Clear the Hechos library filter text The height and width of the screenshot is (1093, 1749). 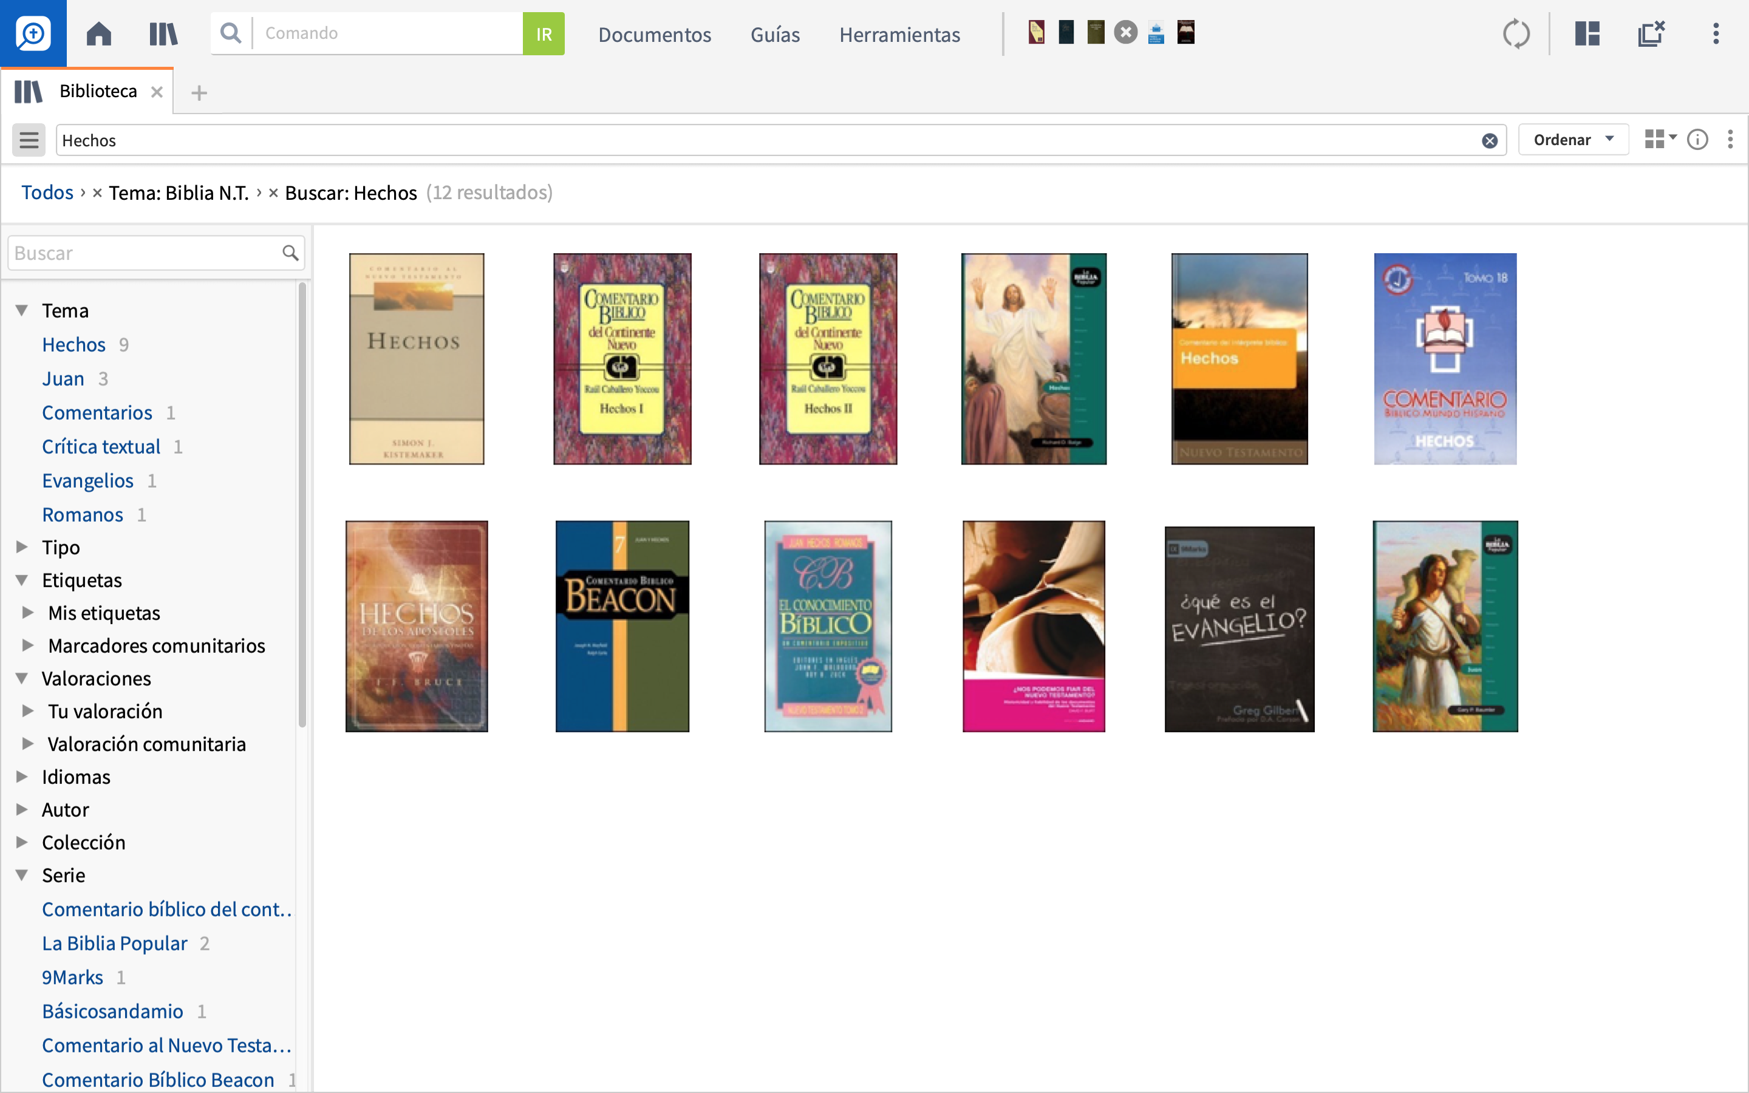(x=1490, y=140)
